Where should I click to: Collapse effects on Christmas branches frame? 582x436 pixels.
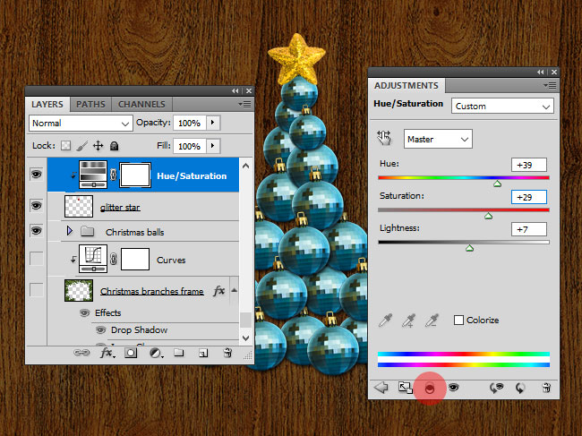click(x=235, y=290)
